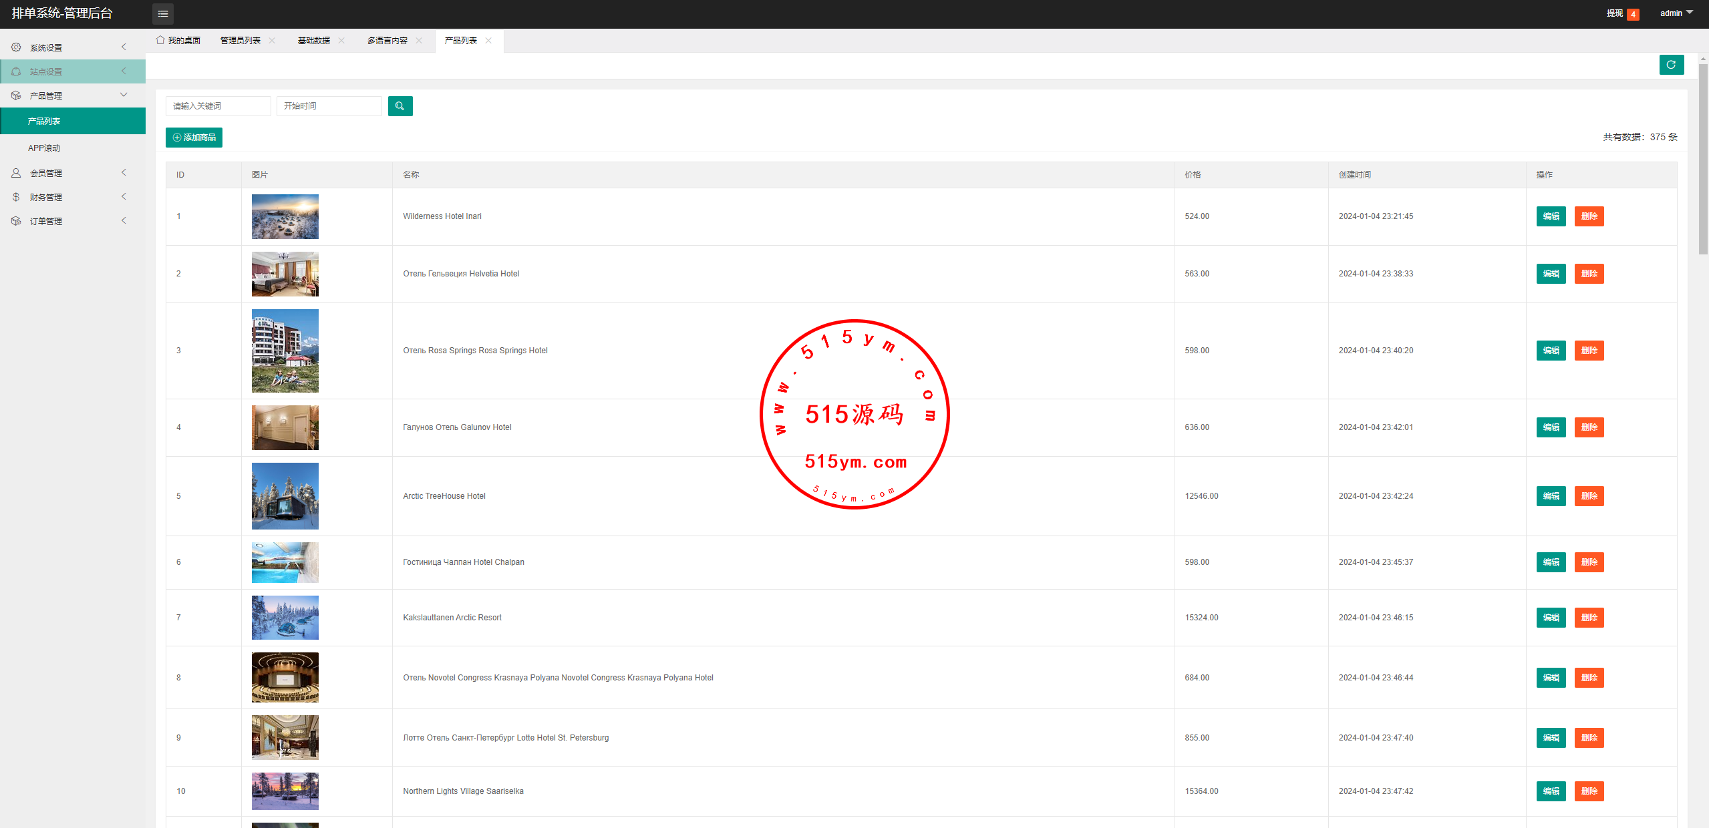Click the green refresh icon button
This screenshot has width=1709, height=828.
[1671, 65]
